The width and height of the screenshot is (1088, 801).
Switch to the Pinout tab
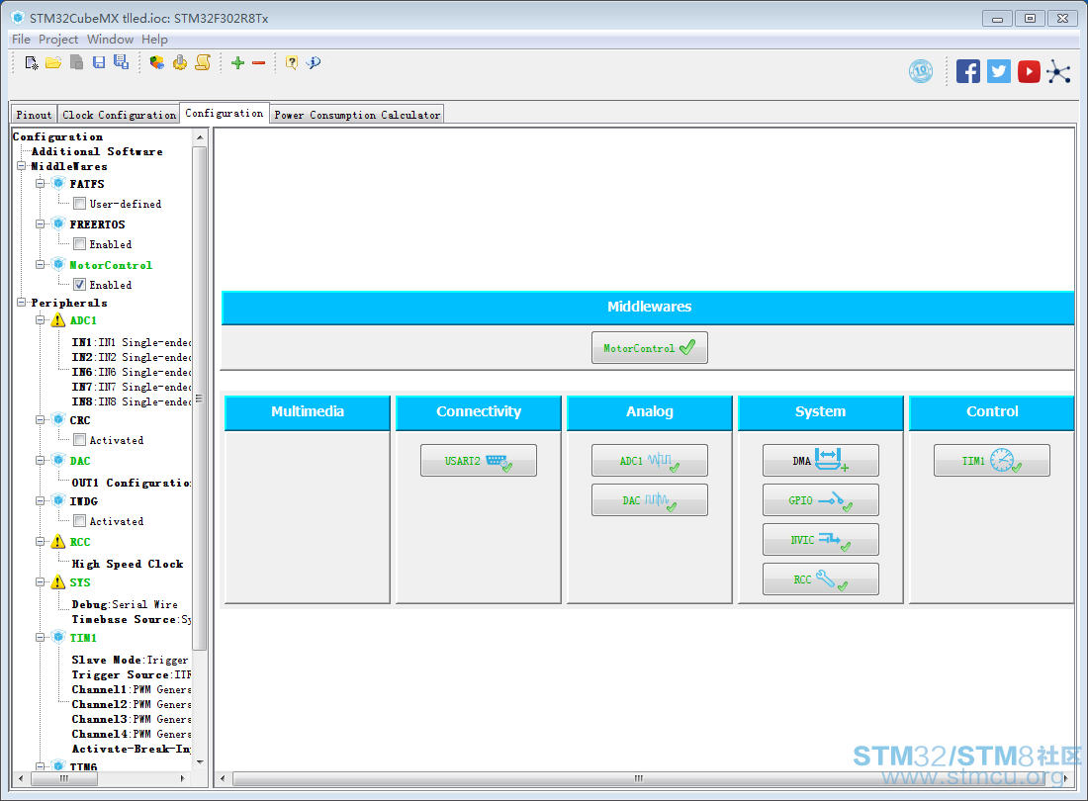click(x=34, y=115)
